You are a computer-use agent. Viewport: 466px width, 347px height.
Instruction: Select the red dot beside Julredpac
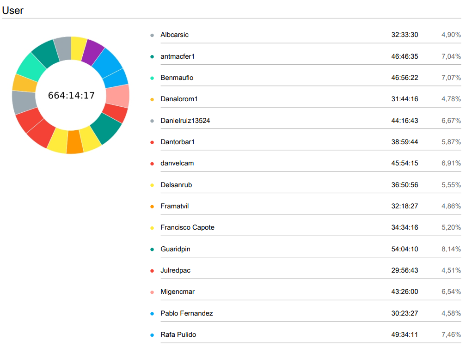(x=152, y=271)
